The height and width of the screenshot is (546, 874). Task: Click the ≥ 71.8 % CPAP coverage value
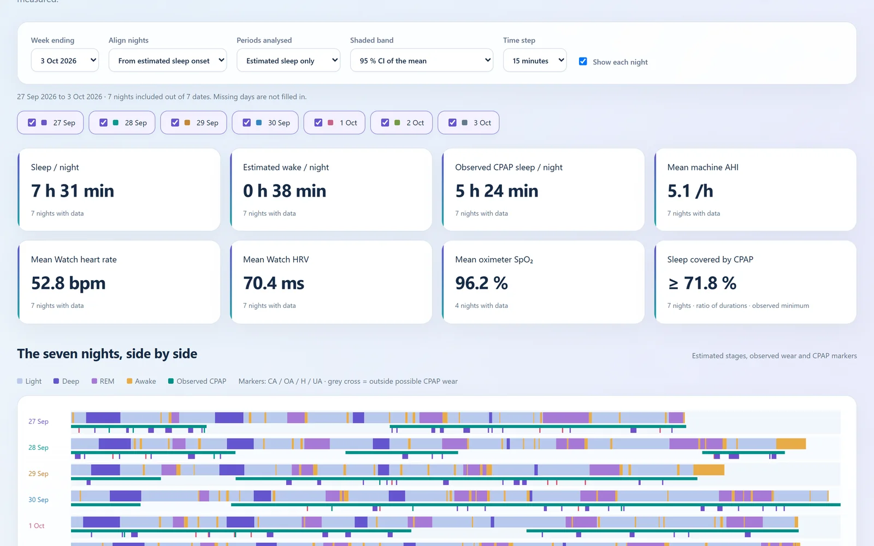(x=702, y=283)
